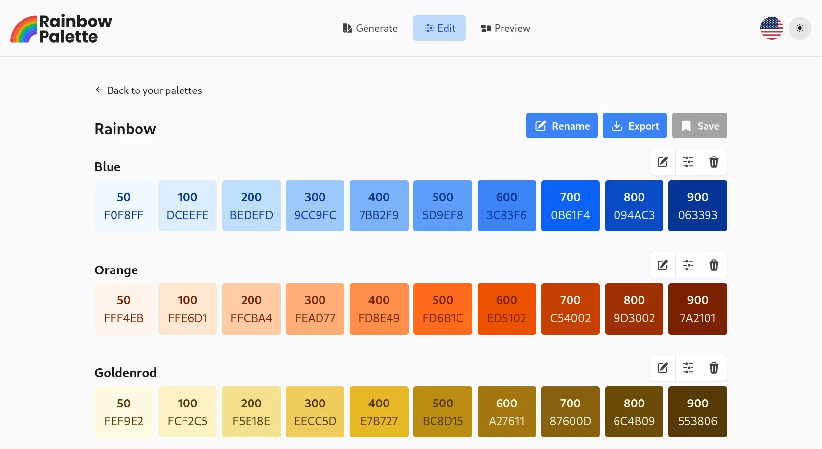Open the language selector with the US flag
Screen dimensions: 822x449
click(771, 28)
